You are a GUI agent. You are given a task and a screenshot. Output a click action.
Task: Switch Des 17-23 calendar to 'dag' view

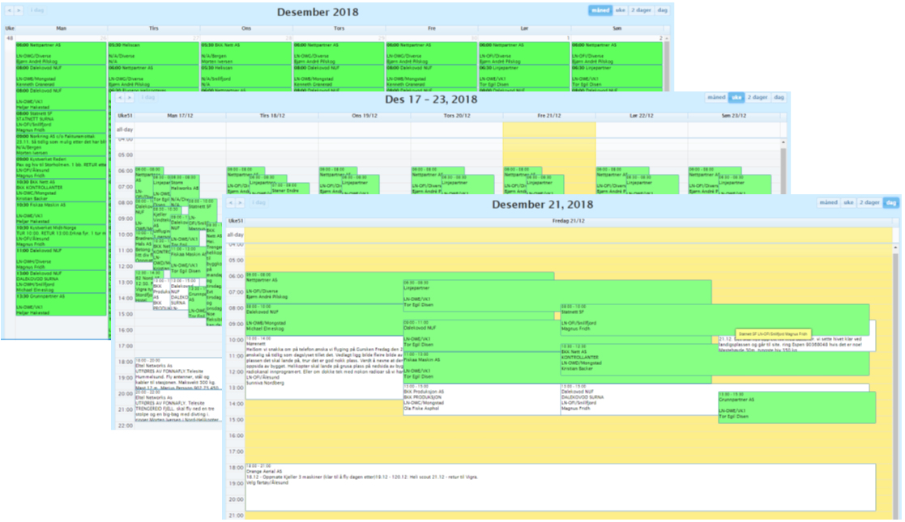779,97
